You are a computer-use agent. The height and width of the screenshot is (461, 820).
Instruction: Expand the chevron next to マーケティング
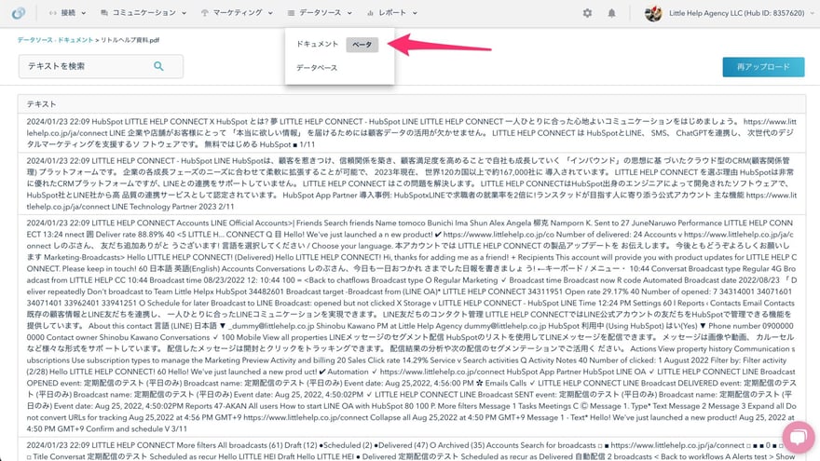[x=270, y=13]
